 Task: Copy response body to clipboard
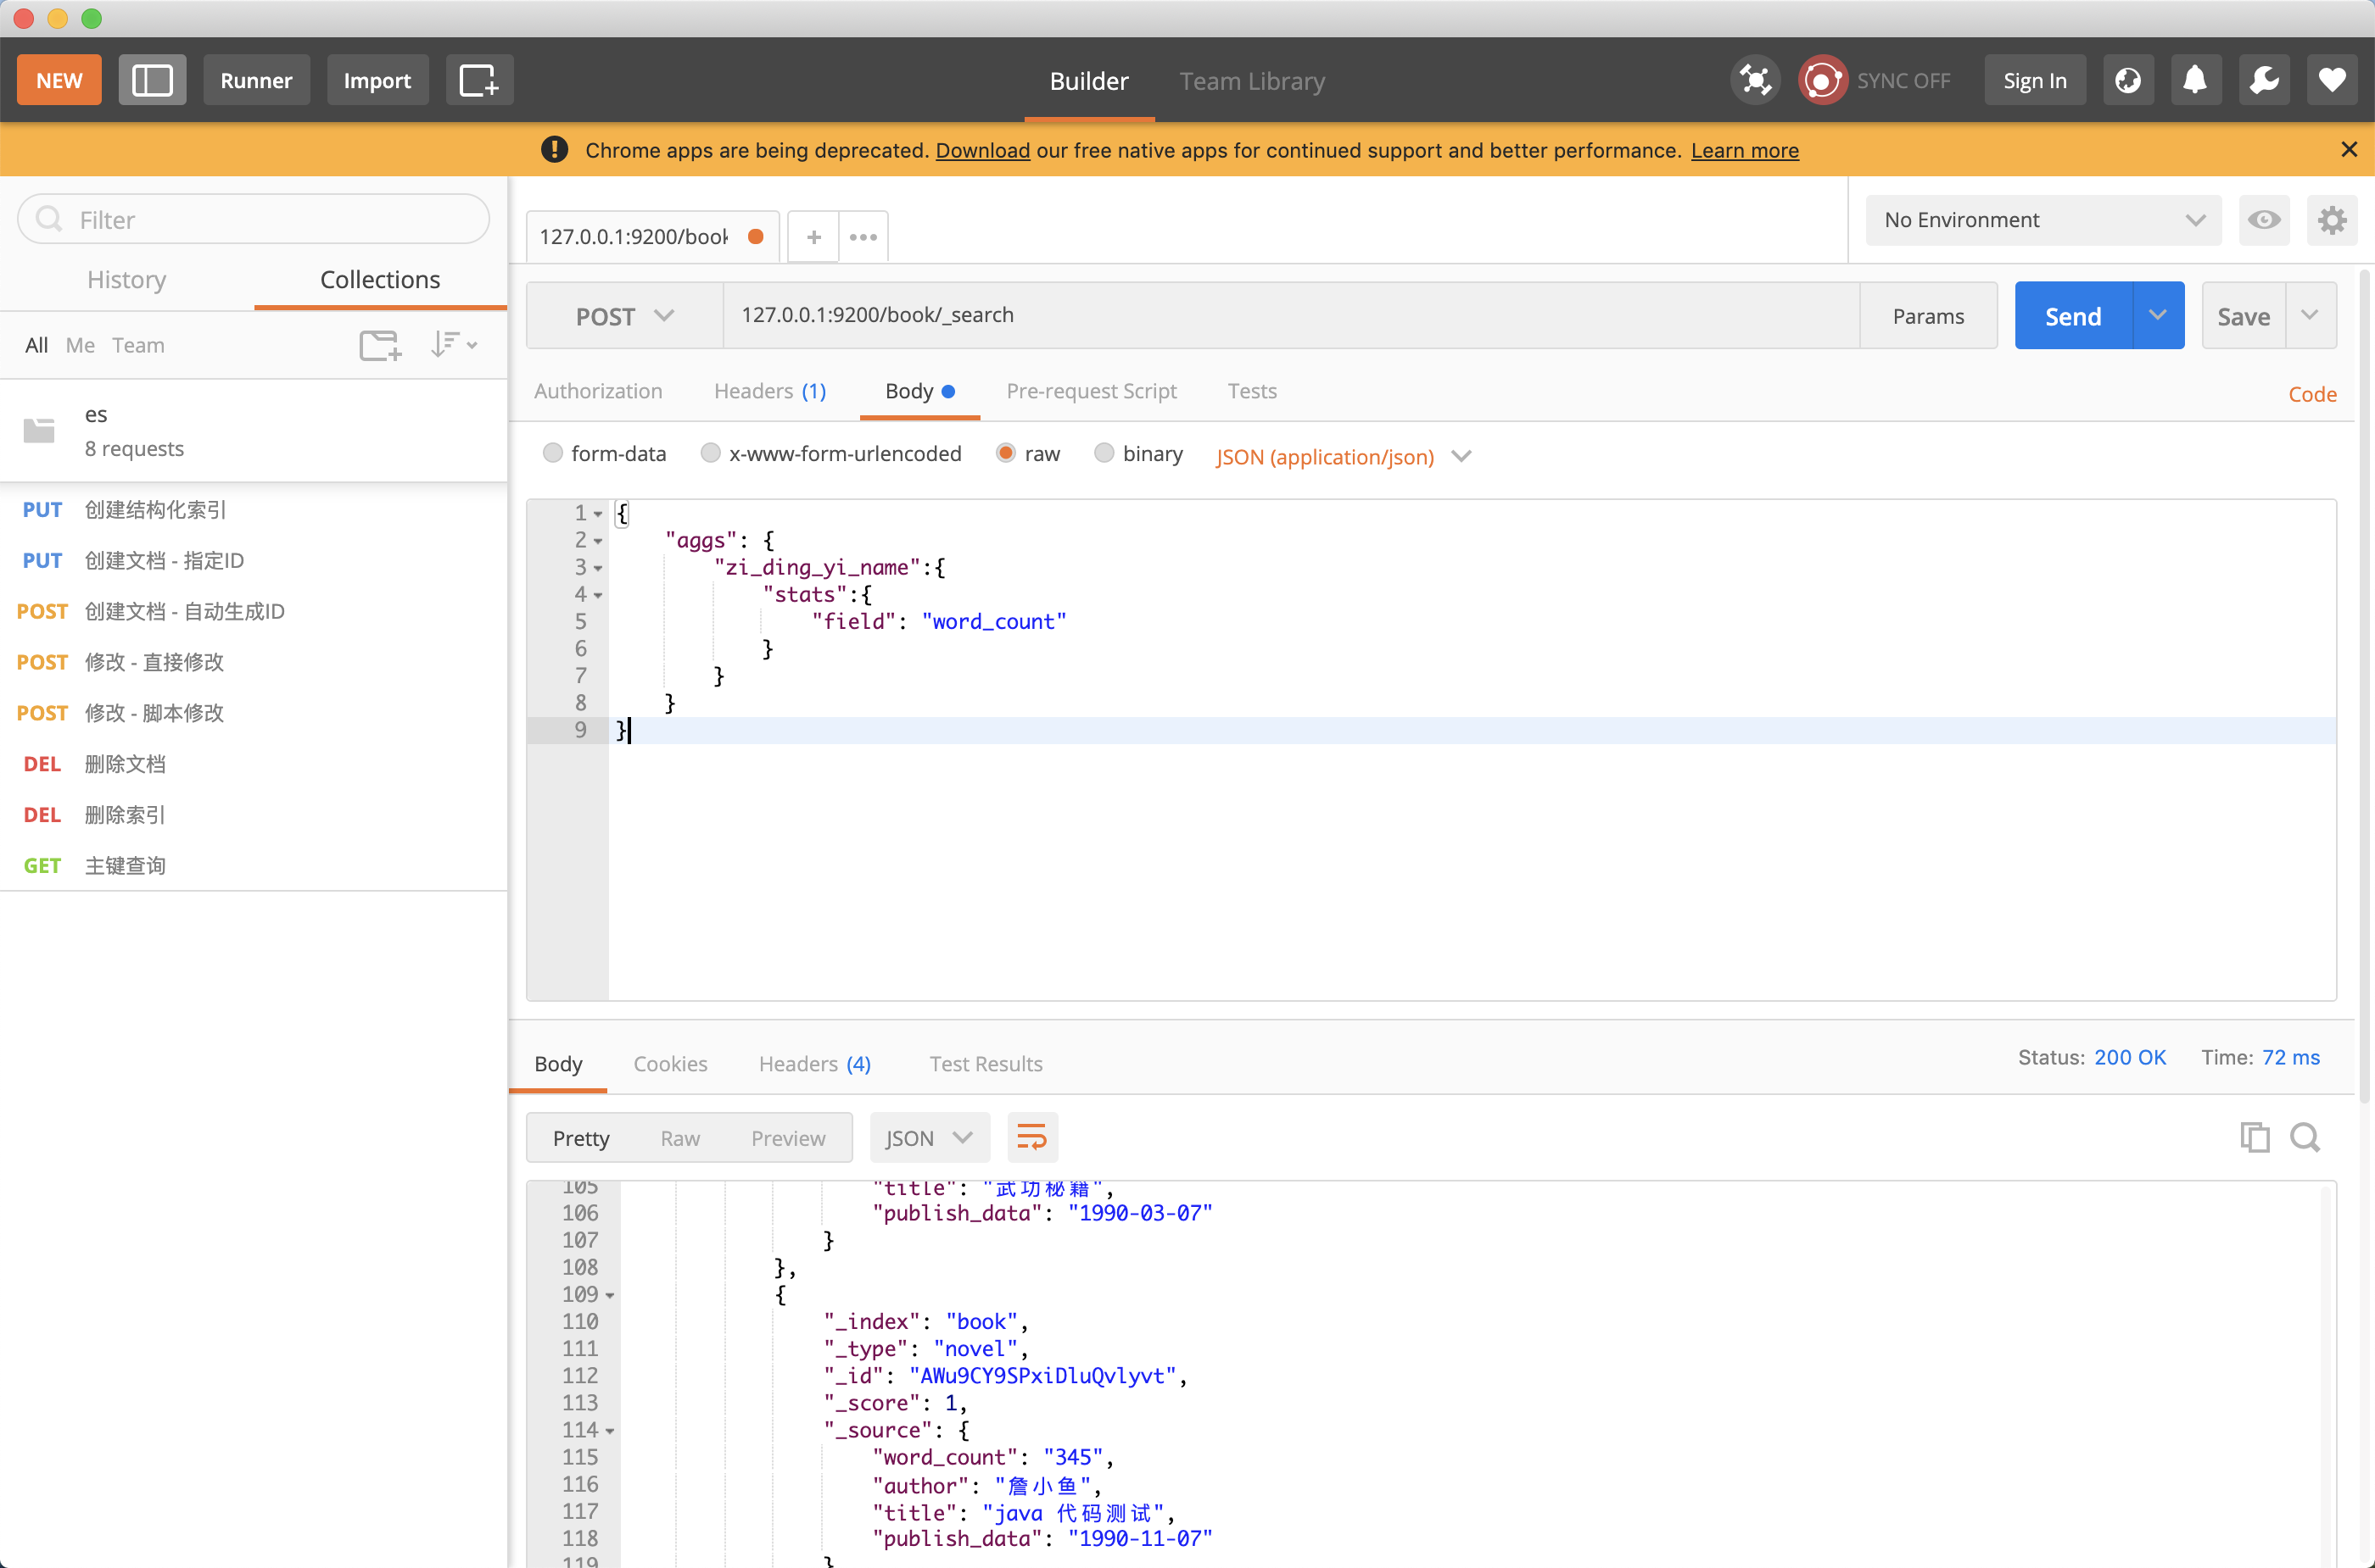(2254, 1137)
